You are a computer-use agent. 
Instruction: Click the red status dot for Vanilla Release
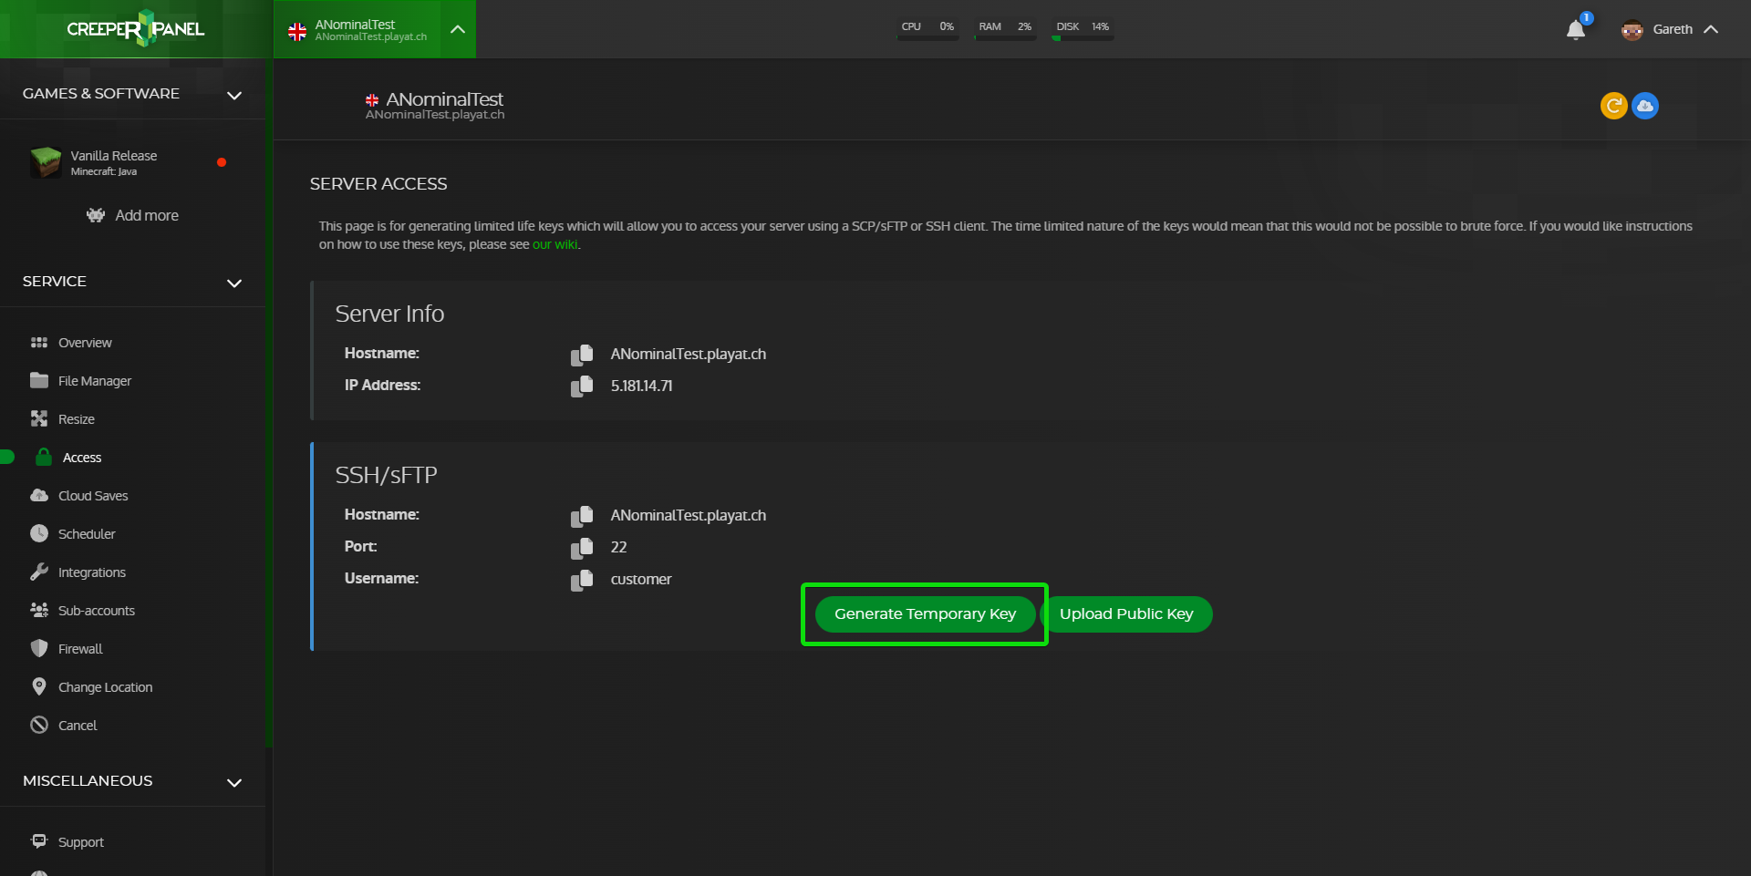tap(222, 162)
